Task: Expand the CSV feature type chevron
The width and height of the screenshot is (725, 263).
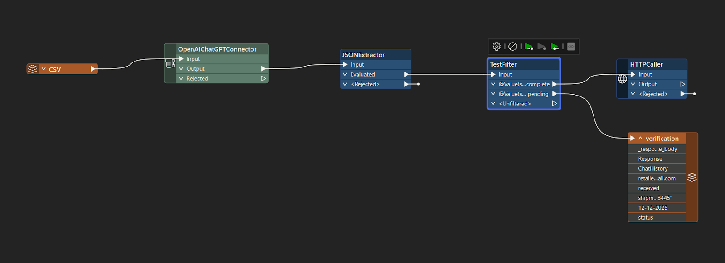Action: point(43,69)
